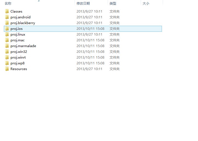Select the proj.linux folder icon
Viewport: 198px width, 141px height.
[7, 34]
